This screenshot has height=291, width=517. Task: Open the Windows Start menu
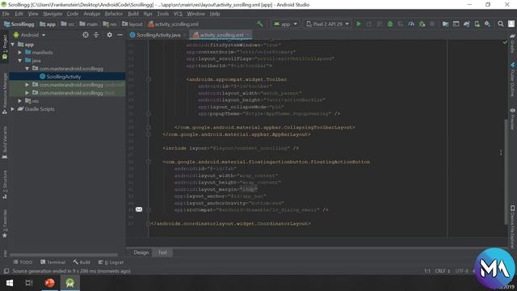(10, 283)
